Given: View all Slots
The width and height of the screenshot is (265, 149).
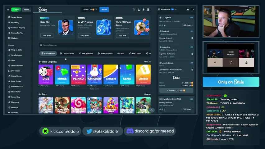Looking at the screenshot, I should pos(147,94).
